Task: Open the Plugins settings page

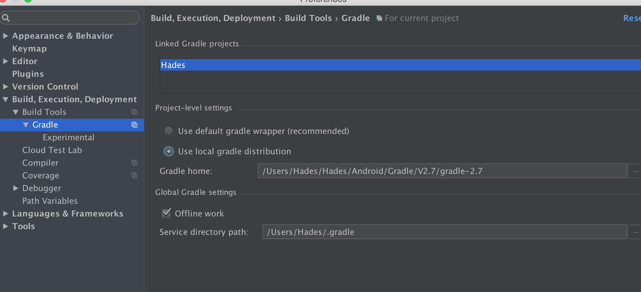Action: click(x=28, y=74)
